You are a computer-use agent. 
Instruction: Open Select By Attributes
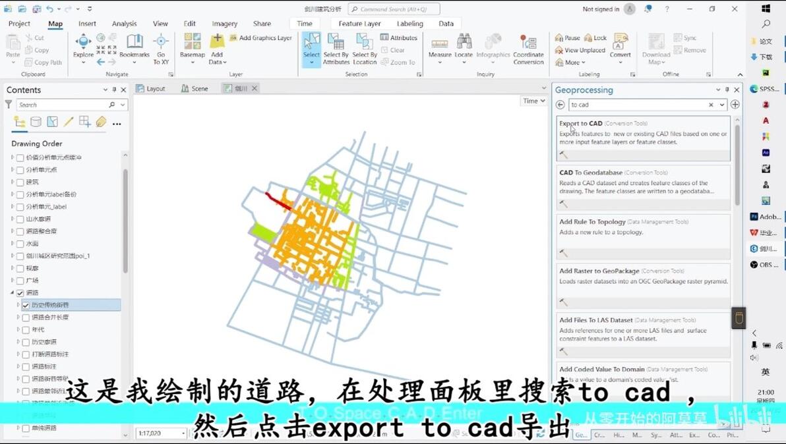click(336, 49)
